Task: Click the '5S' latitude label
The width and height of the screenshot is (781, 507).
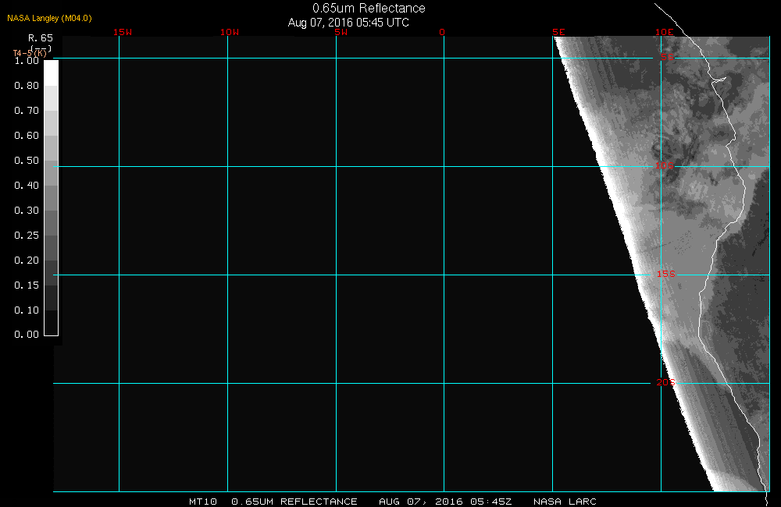Action: [668, 57]
